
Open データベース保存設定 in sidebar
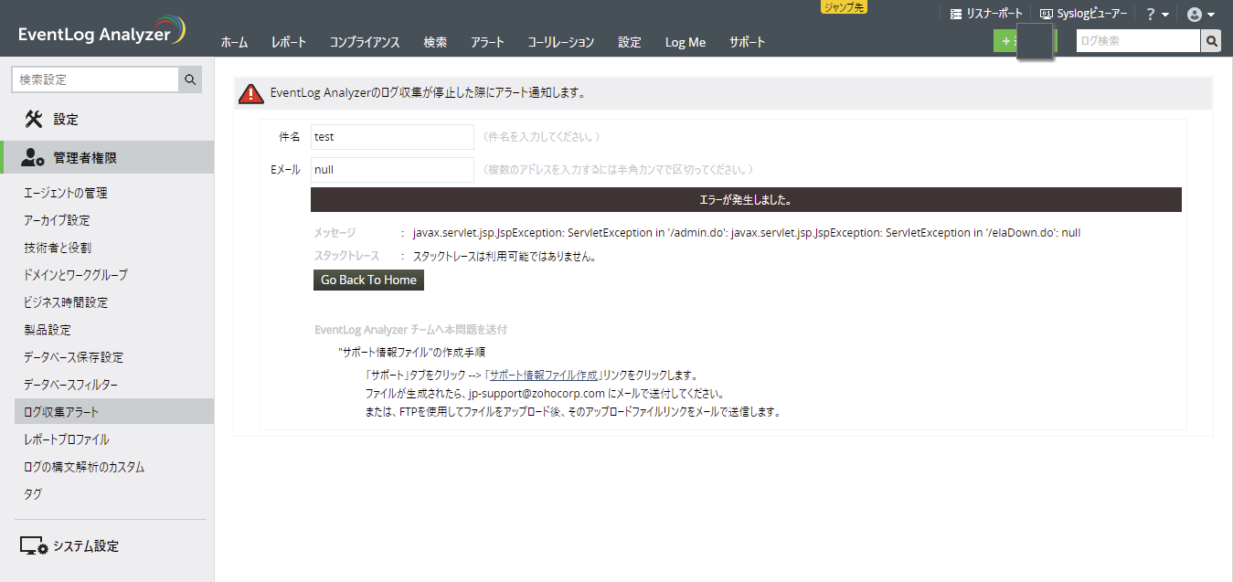pyautogui.click(x=73, y=357)
